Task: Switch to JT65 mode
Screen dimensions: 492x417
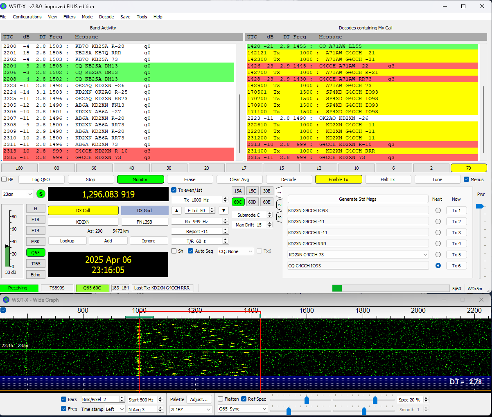Action: (x=36, y=264)
